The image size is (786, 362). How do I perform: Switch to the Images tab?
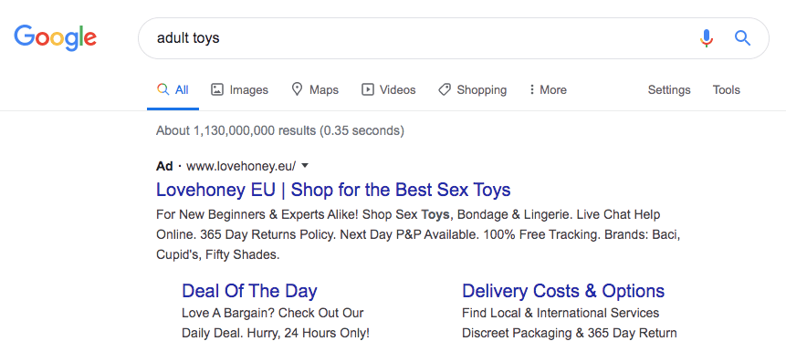click(239, 90)
